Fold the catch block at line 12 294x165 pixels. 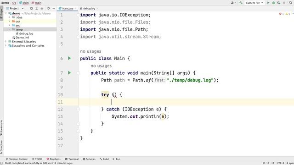[79, 109]
